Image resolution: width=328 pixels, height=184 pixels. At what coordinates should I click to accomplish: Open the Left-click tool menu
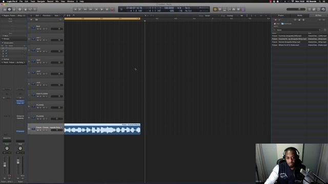(146, 15)
